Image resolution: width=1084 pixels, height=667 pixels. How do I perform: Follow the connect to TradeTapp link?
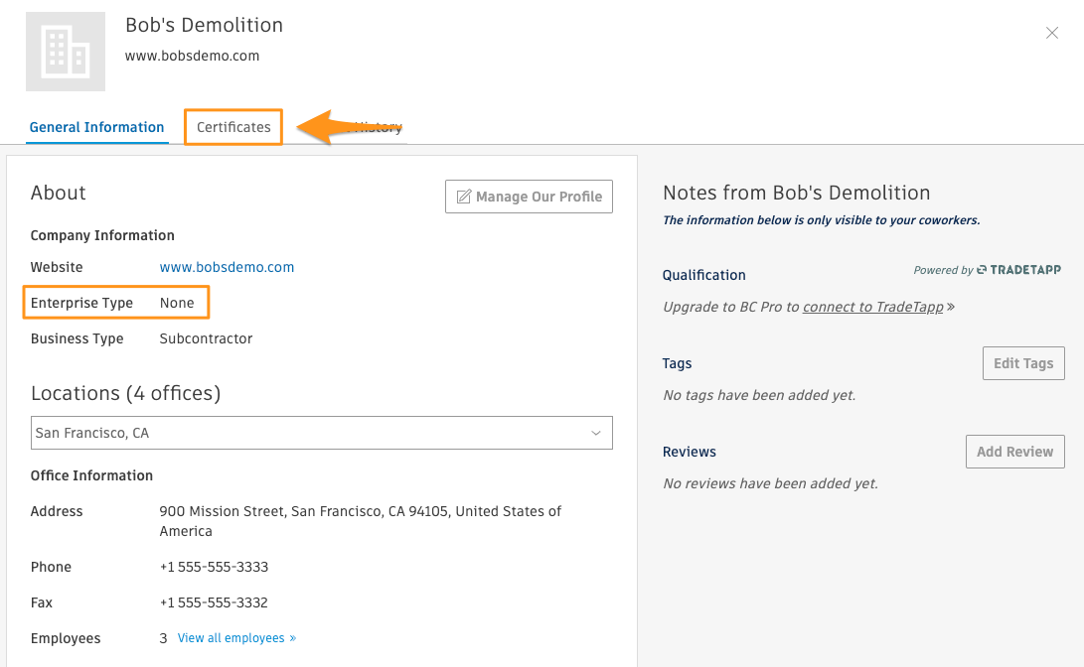tap(873, 308)
